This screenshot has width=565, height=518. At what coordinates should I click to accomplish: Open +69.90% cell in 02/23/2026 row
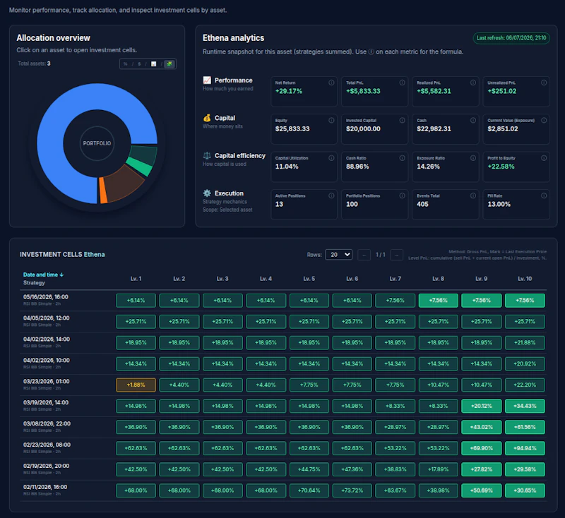point(482,448)
